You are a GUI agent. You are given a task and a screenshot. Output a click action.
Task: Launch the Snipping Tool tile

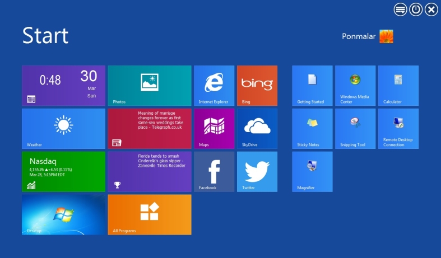tap(355, 129)
